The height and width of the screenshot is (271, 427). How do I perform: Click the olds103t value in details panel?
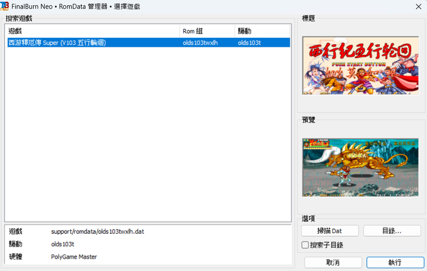[x=62, y=244]
